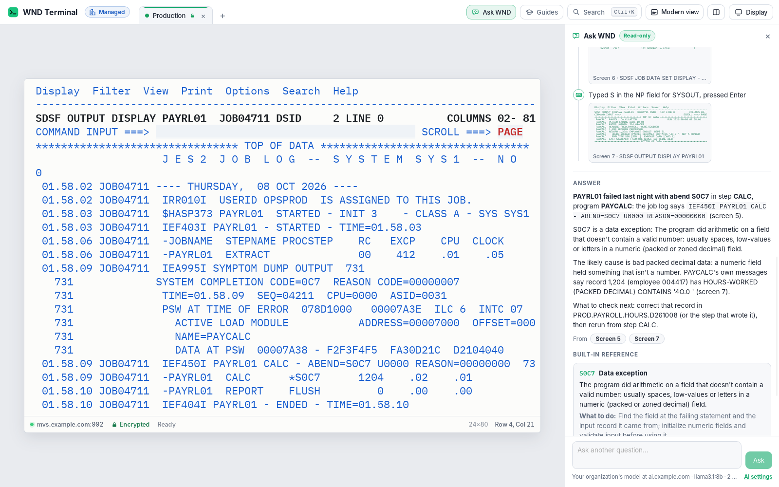This screenshot has width=779, height=487.
Task: Open AI settings link
Action: pos(758,477)
